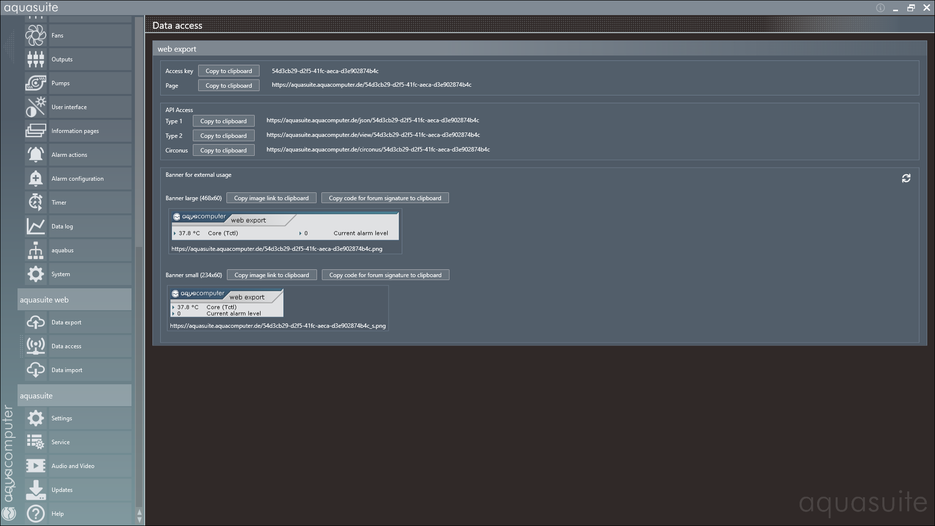Click the info icon in title bar

pyautogui.click(x=880, y=8)
